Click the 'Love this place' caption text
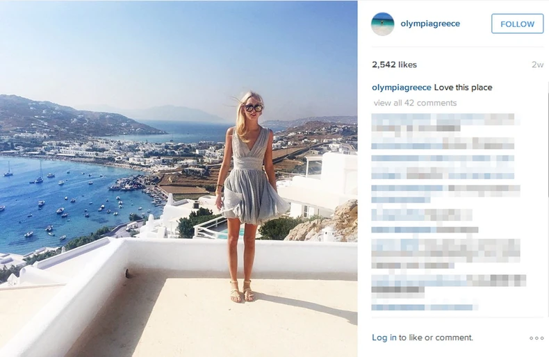 [x=464, y=87]
